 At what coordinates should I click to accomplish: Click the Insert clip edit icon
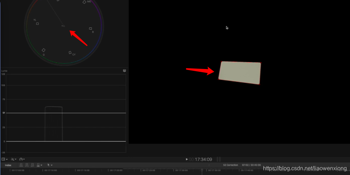(27, 165)
